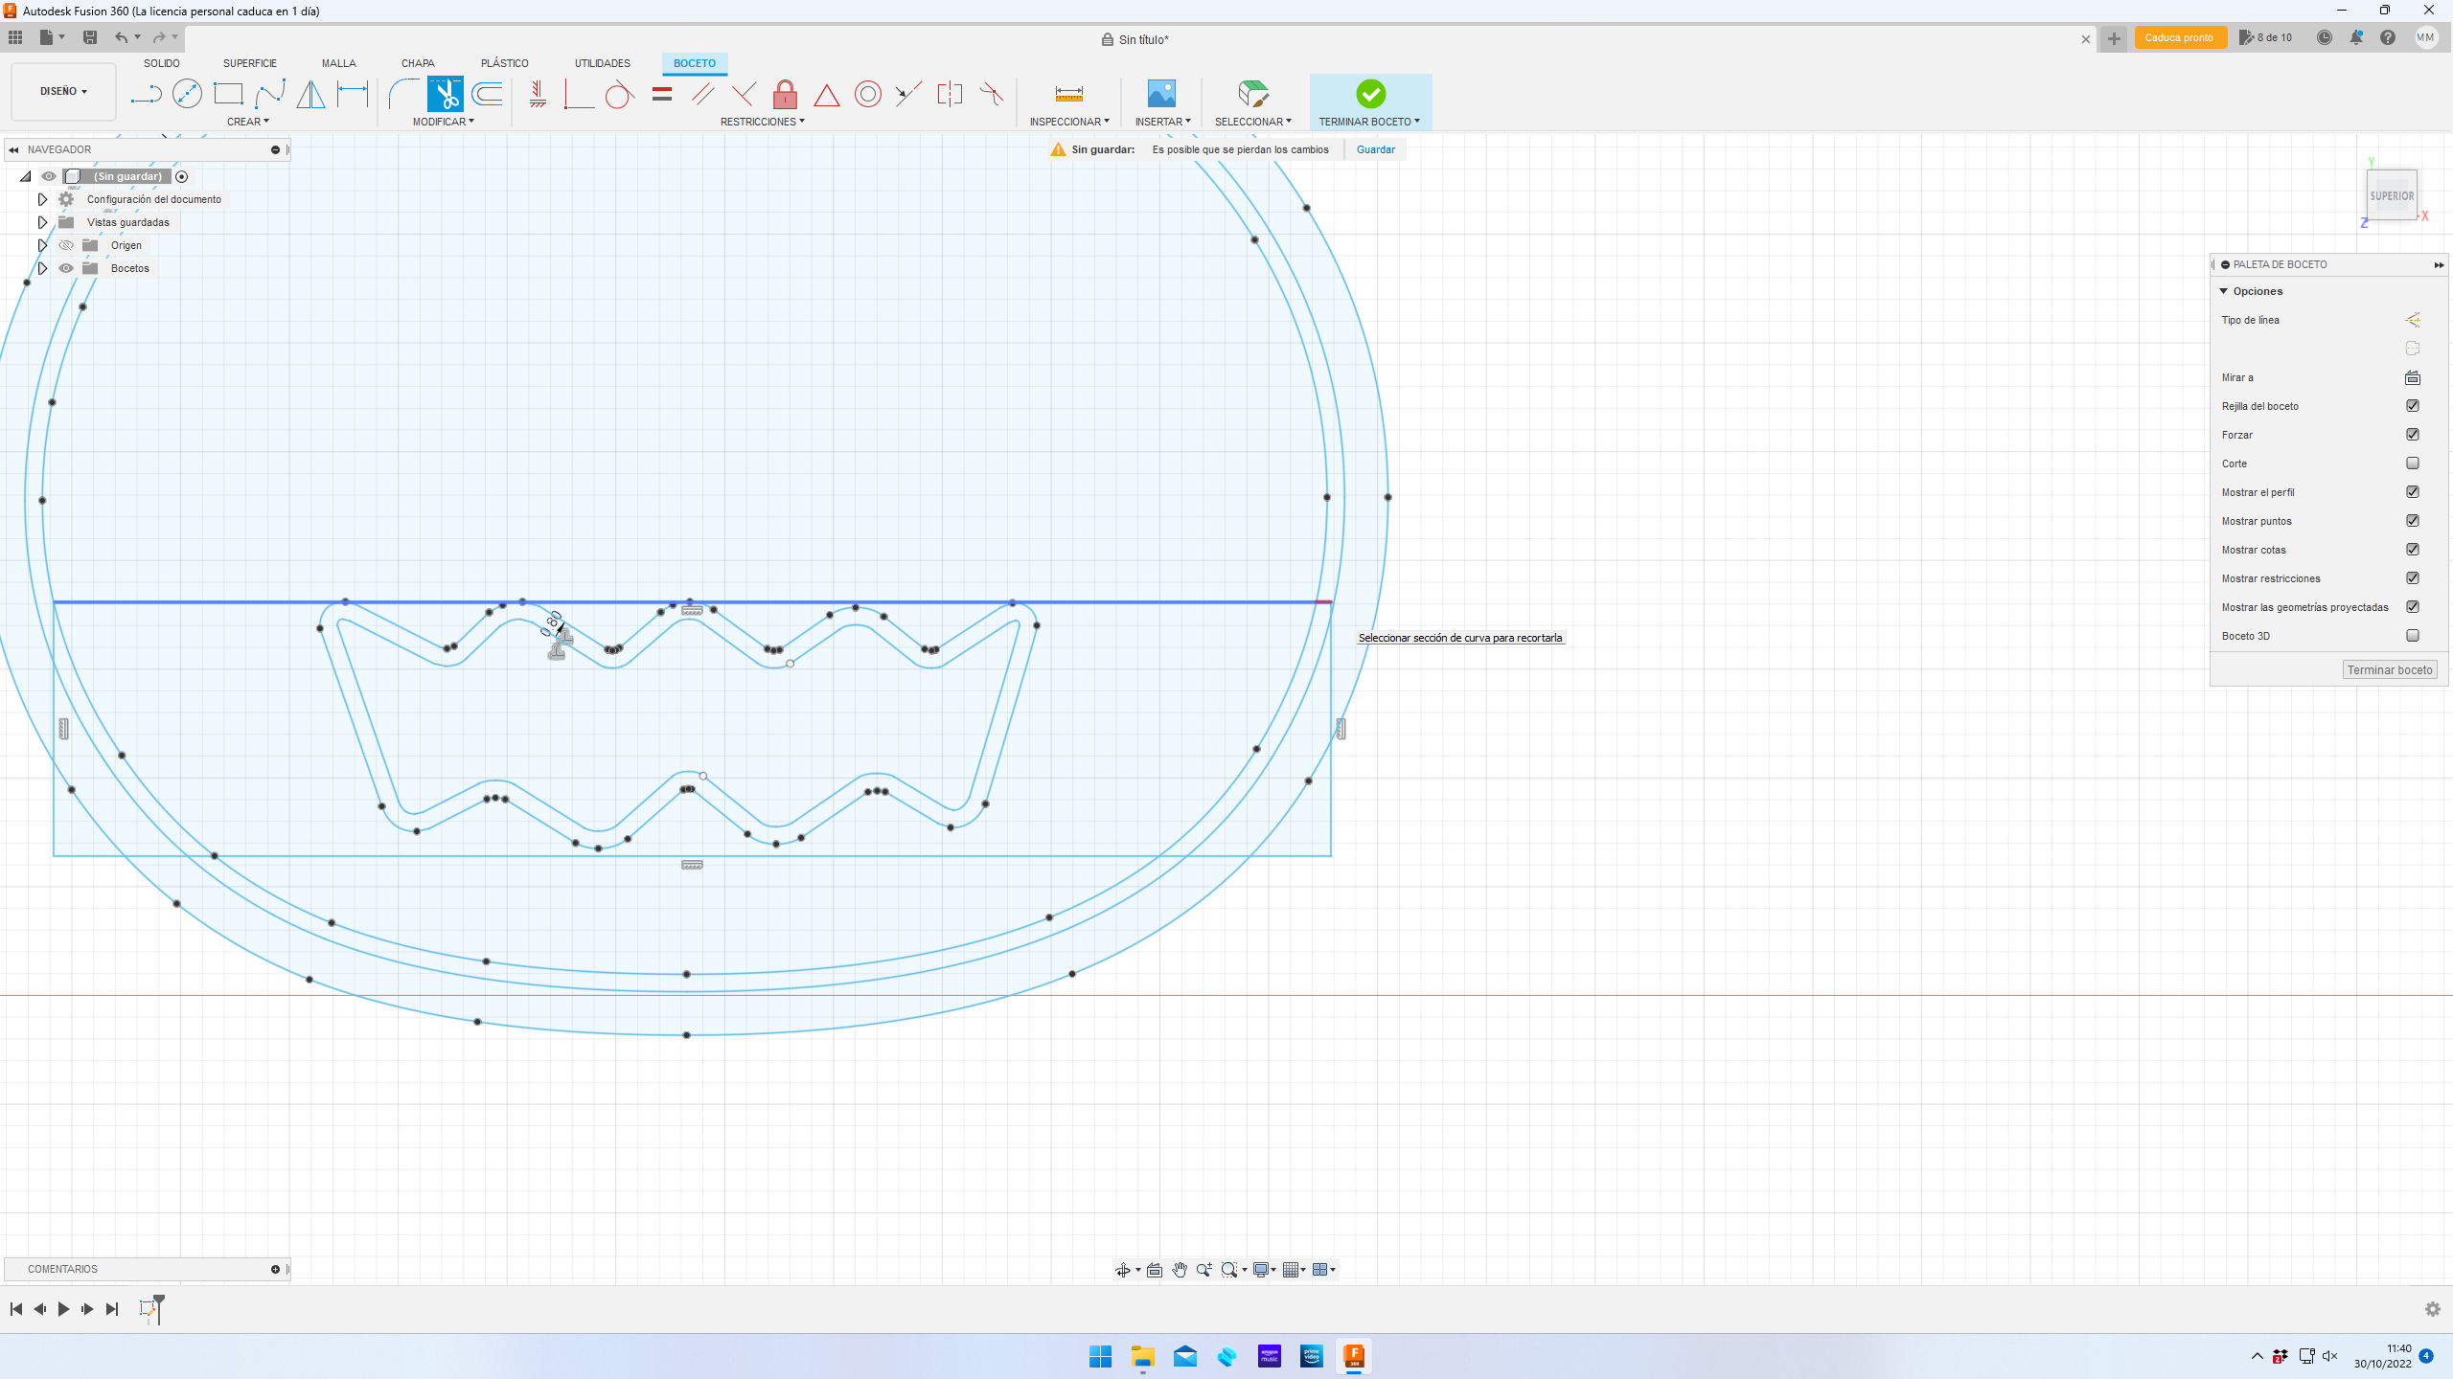Select the Trim scissors tool
Image resolution: width=2453 pixels, height=1379 pixels.
point(446,94)
